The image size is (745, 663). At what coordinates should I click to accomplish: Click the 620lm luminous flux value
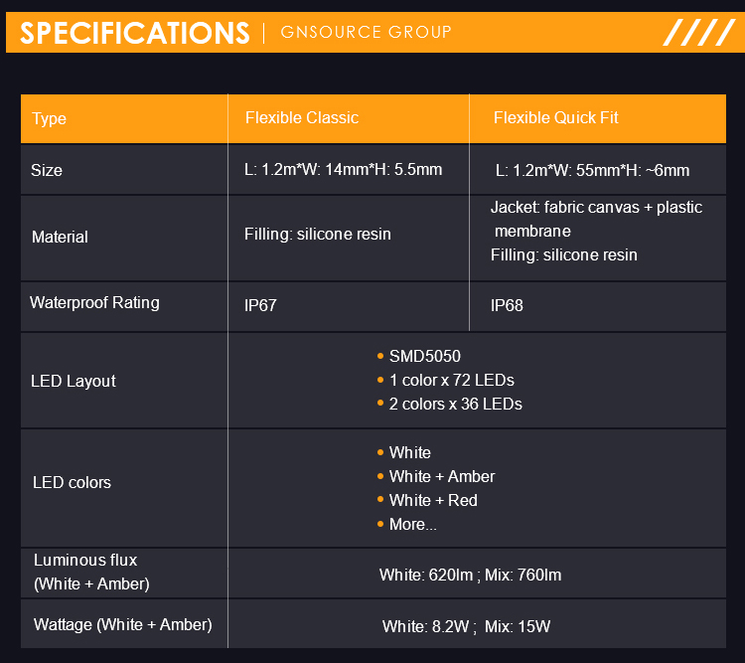[x=449, y=575]
